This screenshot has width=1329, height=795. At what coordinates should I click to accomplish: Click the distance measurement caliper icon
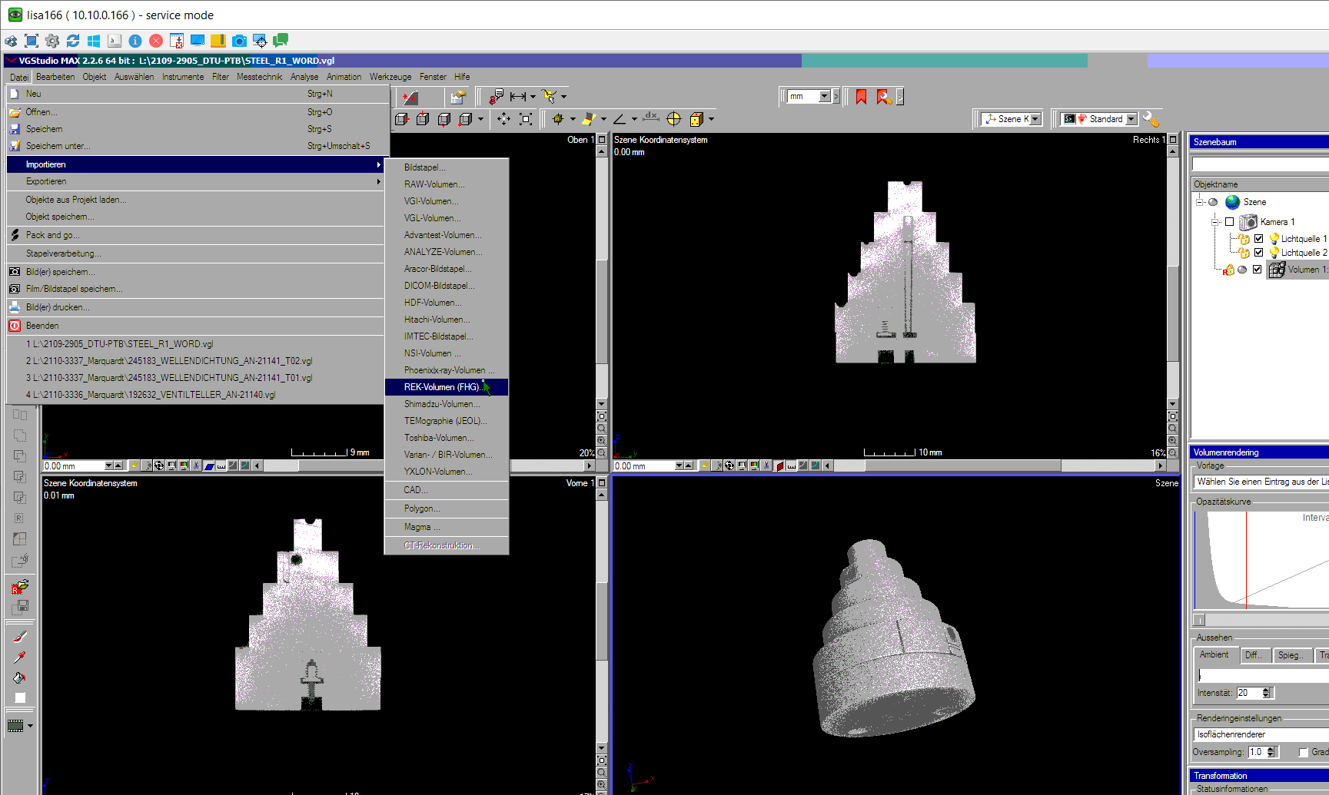pyautogui.click(x=518, y=97)
